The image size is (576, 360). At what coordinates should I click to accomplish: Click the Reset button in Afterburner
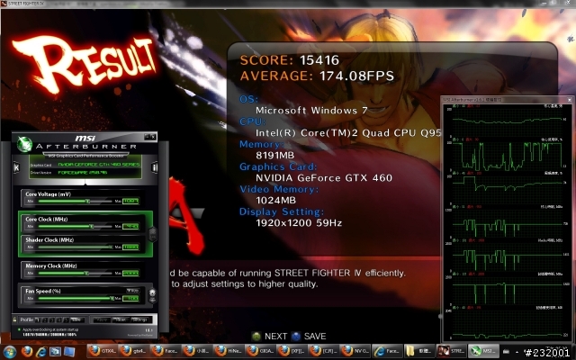tap(120, 320)
